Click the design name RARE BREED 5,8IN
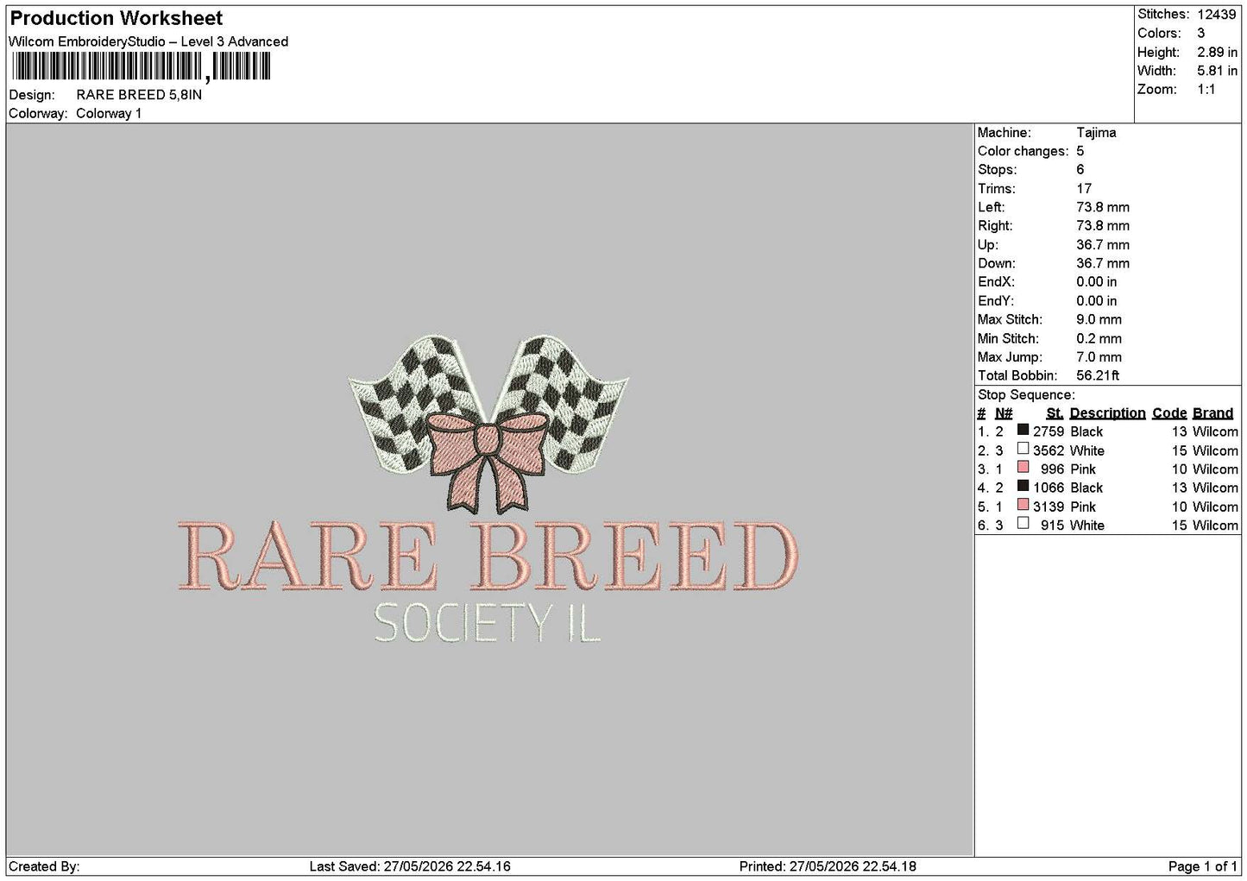 (139, 95)
